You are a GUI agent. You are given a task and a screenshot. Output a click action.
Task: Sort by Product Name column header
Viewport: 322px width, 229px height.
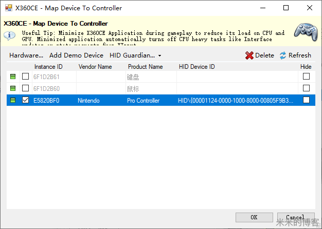point(145,67)
